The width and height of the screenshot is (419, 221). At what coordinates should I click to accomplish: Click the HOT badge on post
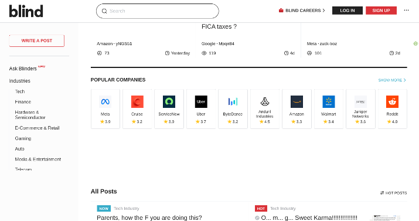coord(261,209)
